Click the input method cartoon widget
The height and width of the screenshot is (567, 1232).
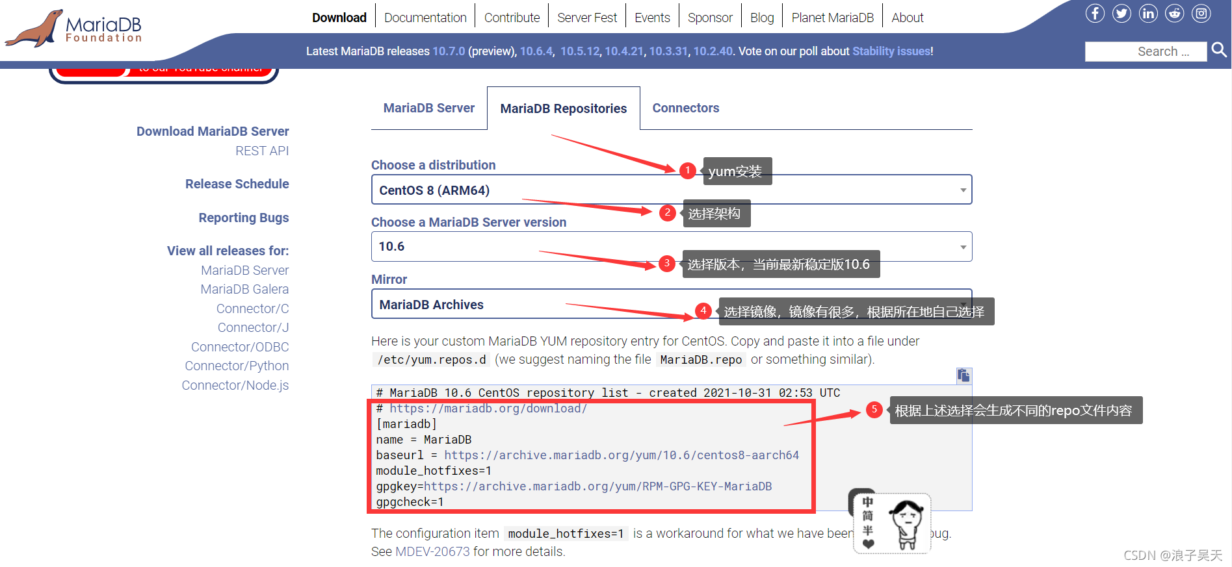pos(892,523)
